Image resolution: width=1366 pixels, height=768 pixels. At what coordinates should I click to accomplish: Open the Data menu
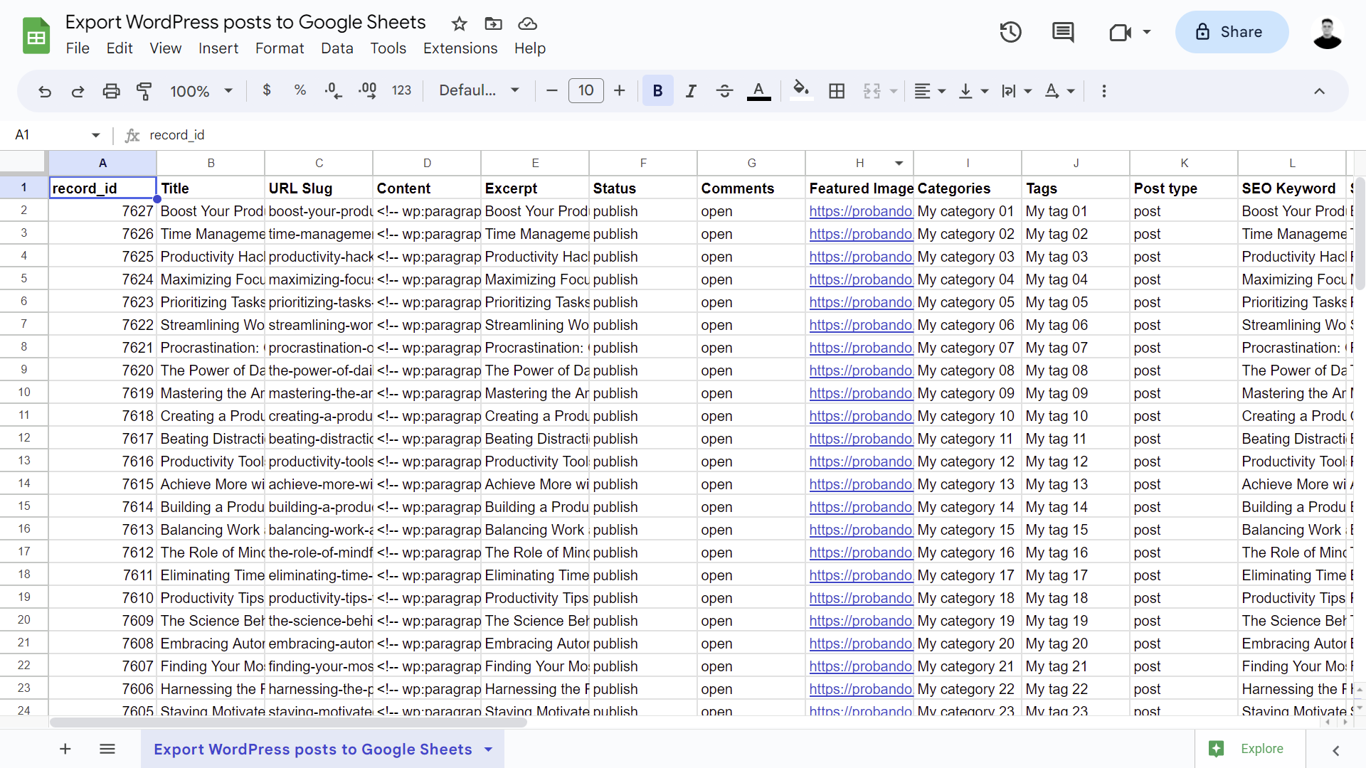[337, 48]
